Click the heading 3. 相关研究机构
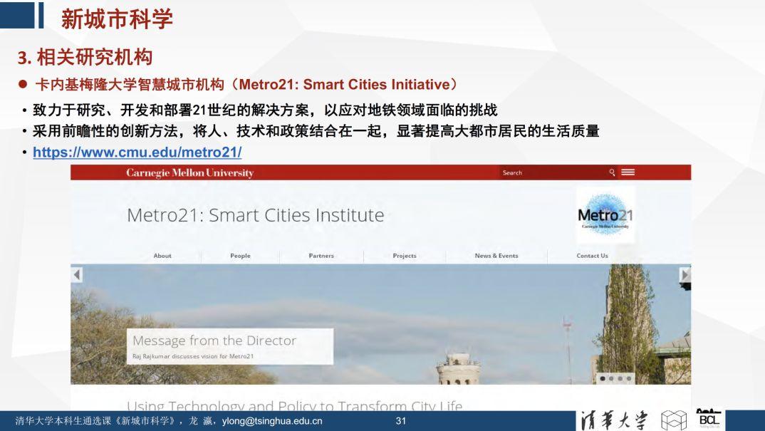Viewport: 765px width, 431px height. point(85,58)
